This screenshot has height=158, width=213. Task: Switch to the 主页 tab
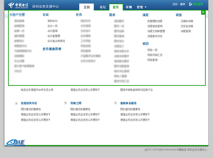tap(86, 7)
